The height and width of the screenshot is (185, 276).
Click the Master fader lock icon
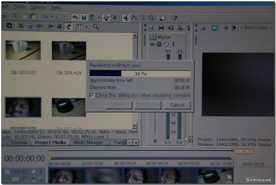[155, 141]
